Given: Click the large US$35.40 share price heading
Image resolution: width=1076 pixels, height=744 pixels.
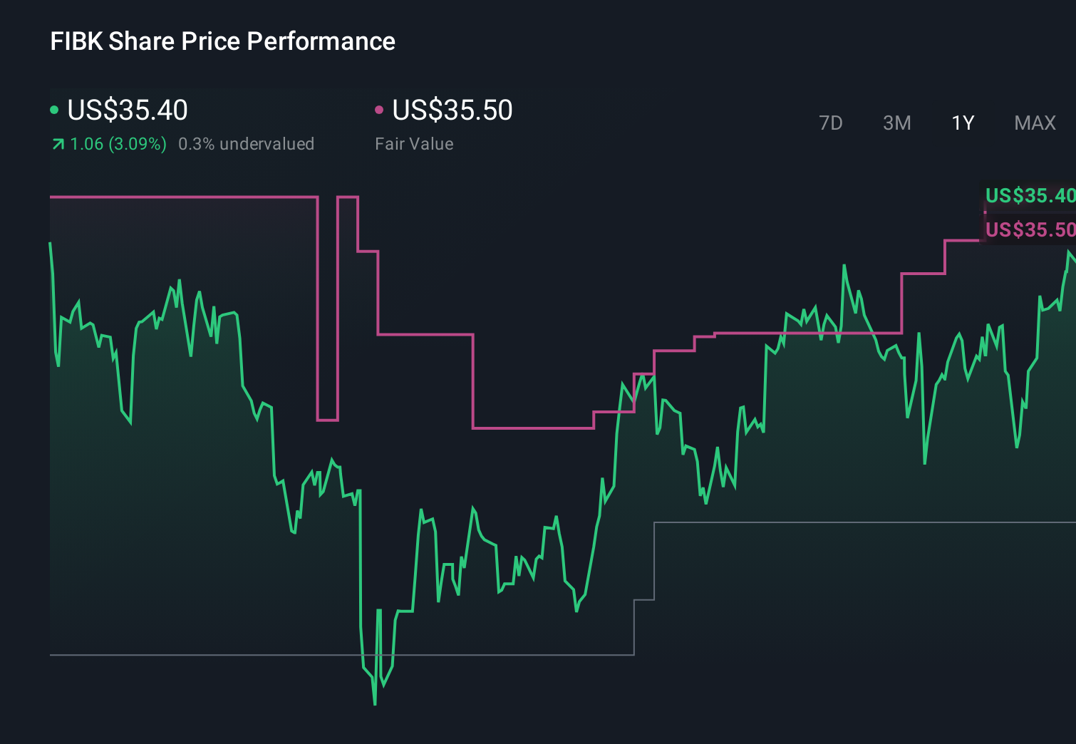Looking at the screenshot, I should click(x=128, y=110).
